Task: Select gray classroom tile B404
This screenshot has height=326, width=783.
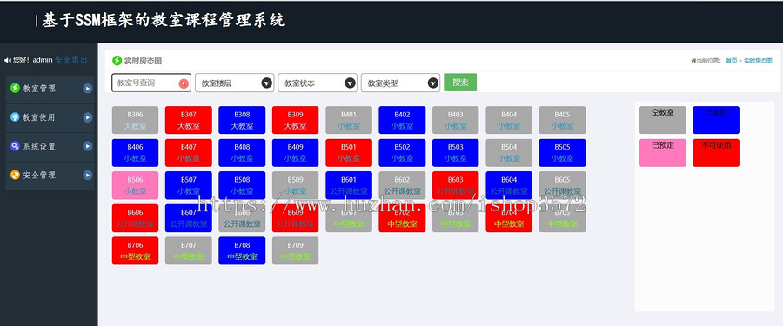Action: (x=509, y=120)
